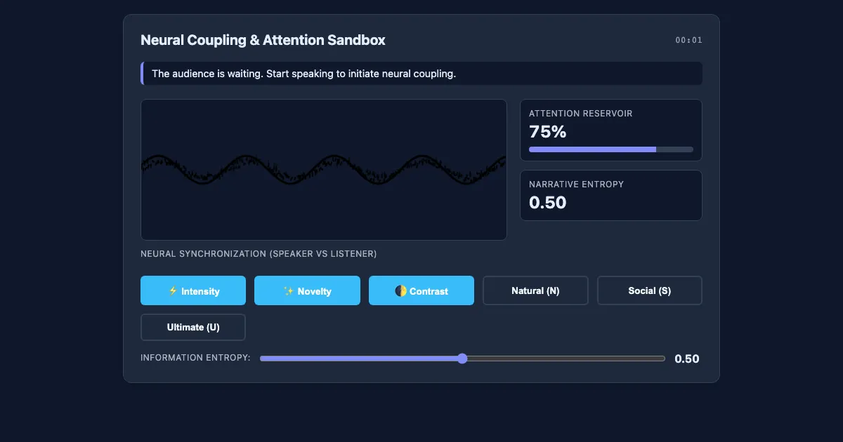The height and width of the screenshot is (442, 843).
Task: Click the 'Information Entropy:' label
Action: [x=195, y=358]
